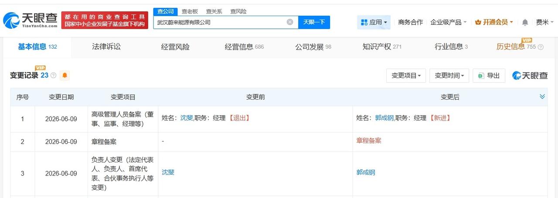Click the 天眼查 logo beside 导出 button
558x198 pixels.
[530, 76]
